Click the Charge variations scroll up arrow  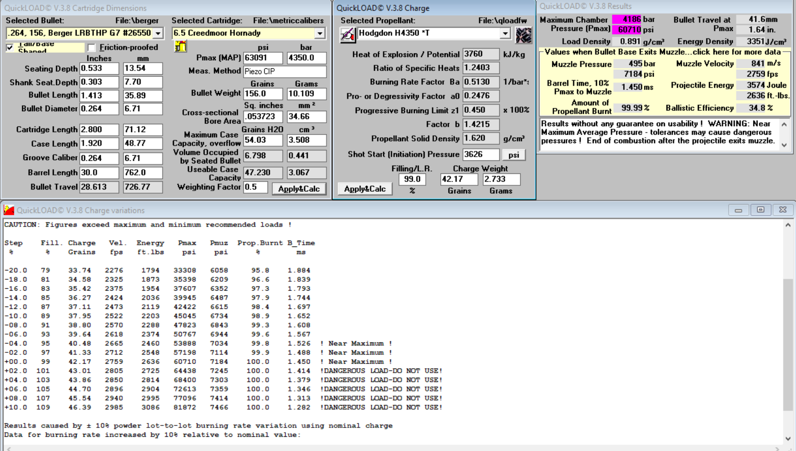pos(788,225)
